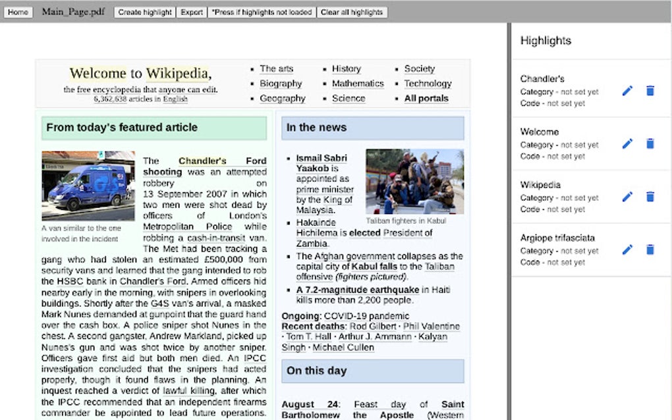Export the highlights
Viewport: 672px width, 420px height.
tap(192, 12)
